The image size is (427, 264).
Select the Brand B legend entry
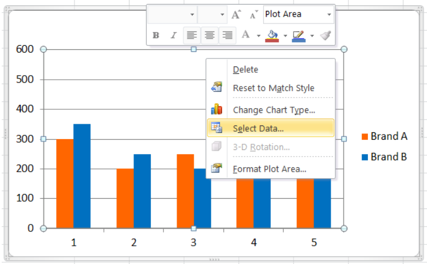coord(384,157)
